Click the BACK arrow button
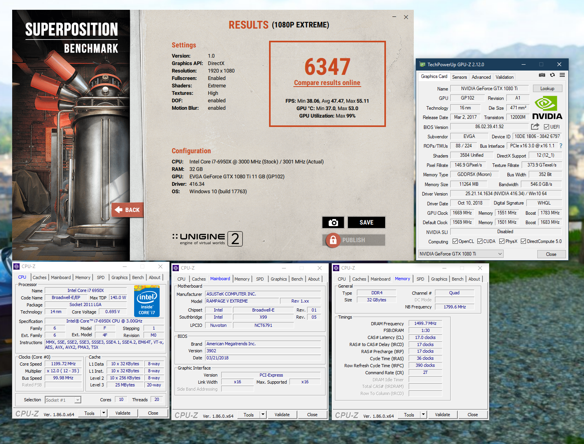This screenshot has height=444, width=584. tap(127, 210)
